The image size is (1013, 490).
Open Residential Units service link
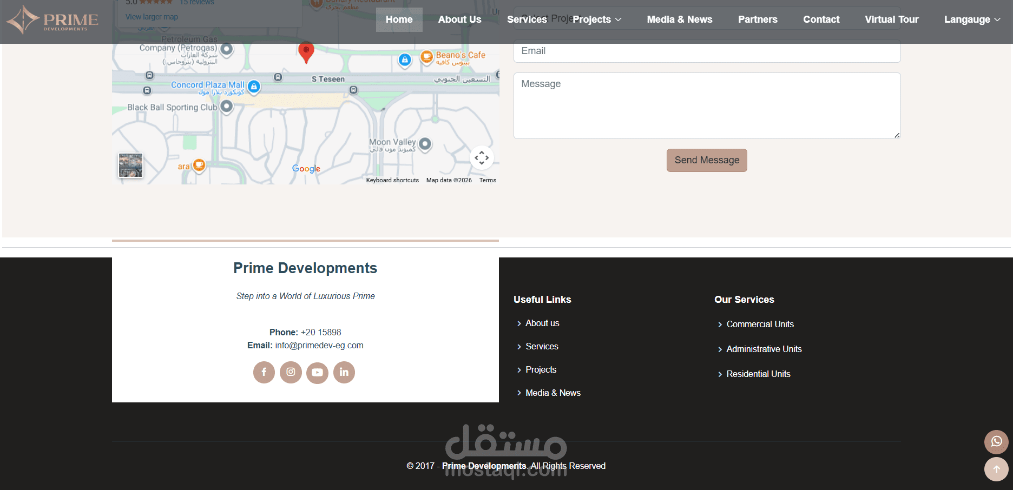pos(758,374)
